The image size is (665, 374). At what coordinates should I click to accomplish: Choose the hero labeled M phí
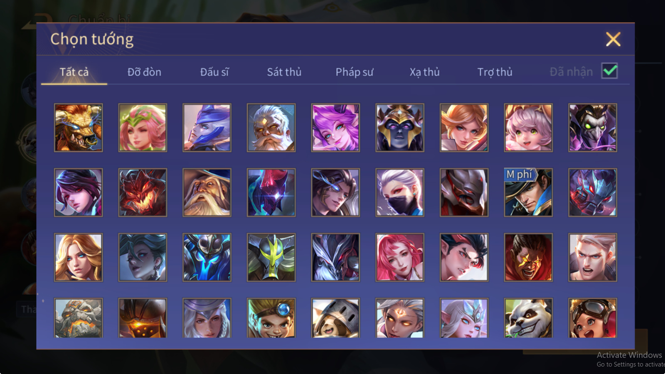coord(528,192)
